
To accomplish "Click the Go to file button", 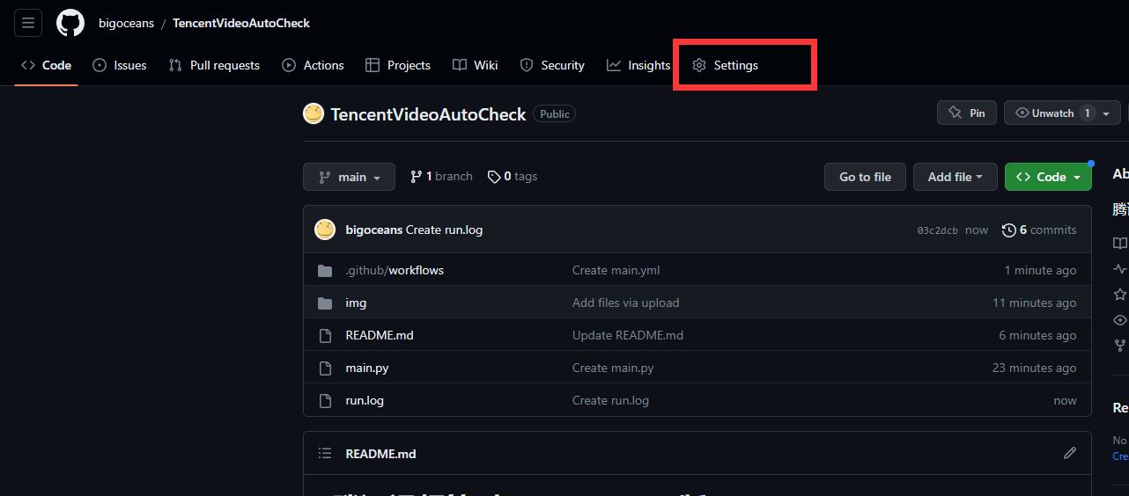I will (865, 177).
